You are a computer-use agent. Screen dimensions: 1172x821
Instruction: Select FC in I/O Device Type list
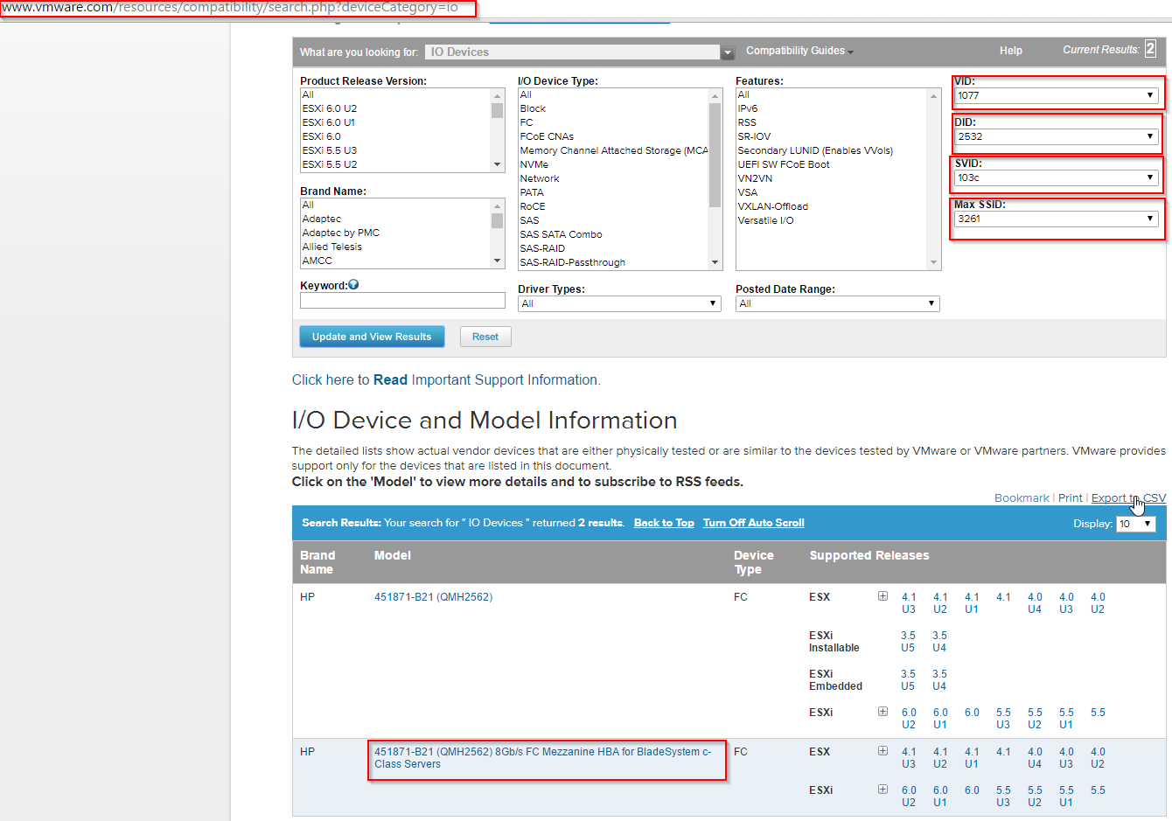(527, 122)
